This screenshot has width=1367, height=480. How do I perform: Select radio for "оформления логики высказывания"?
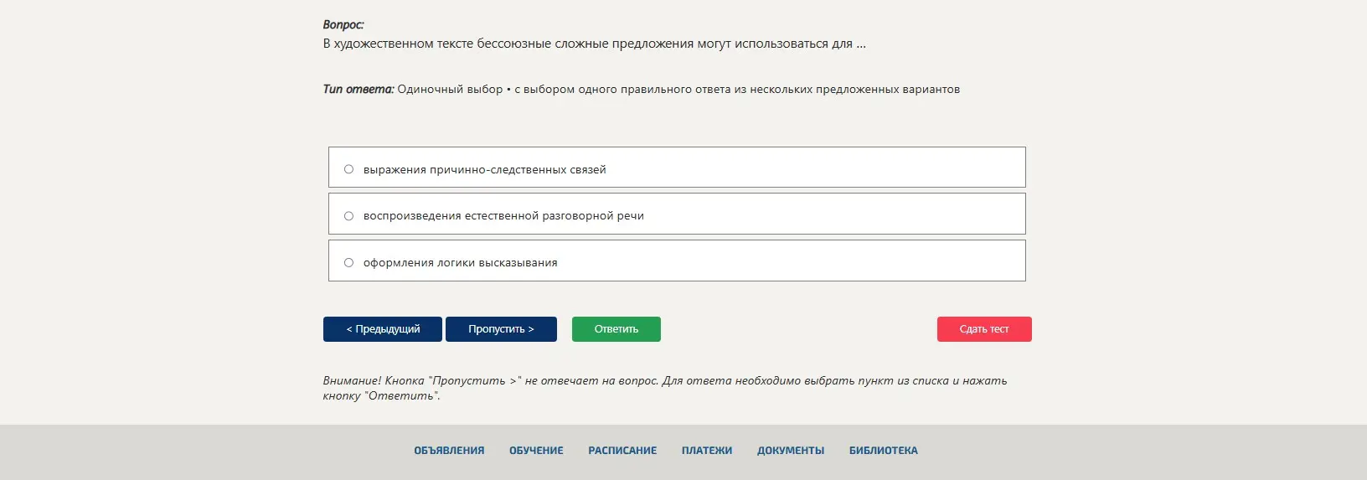(348, 262)
